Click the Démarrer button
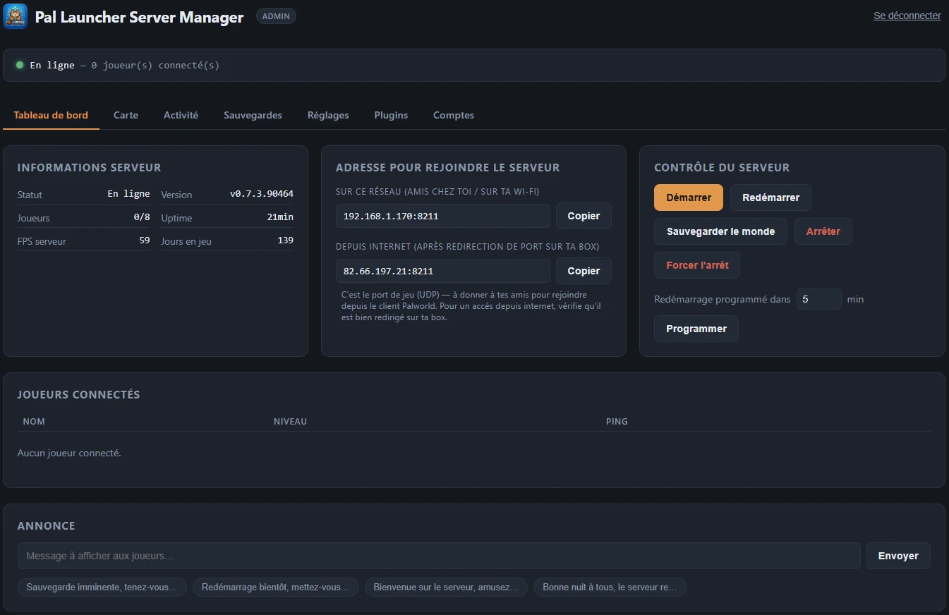The height and width of the screenshot is (615, 949). (x=689, y=197)
